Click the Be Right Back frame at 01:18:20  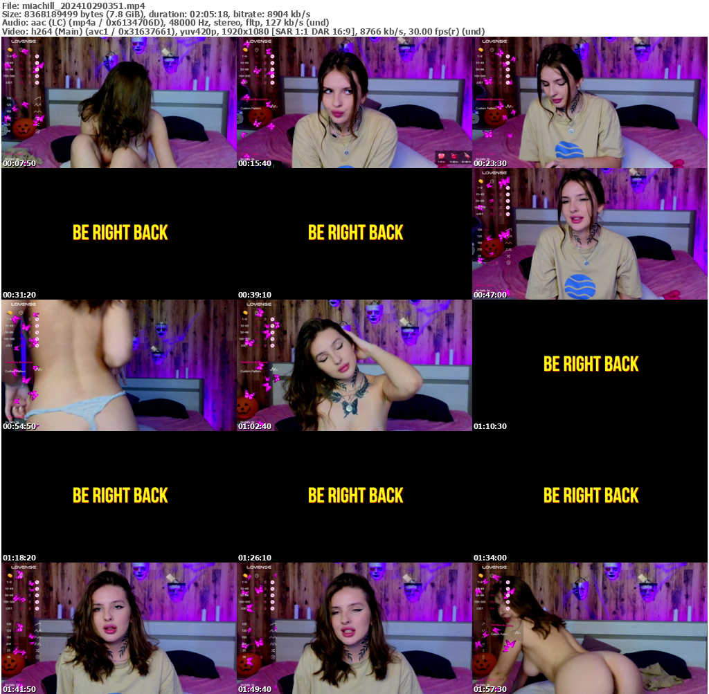point(118,497)
